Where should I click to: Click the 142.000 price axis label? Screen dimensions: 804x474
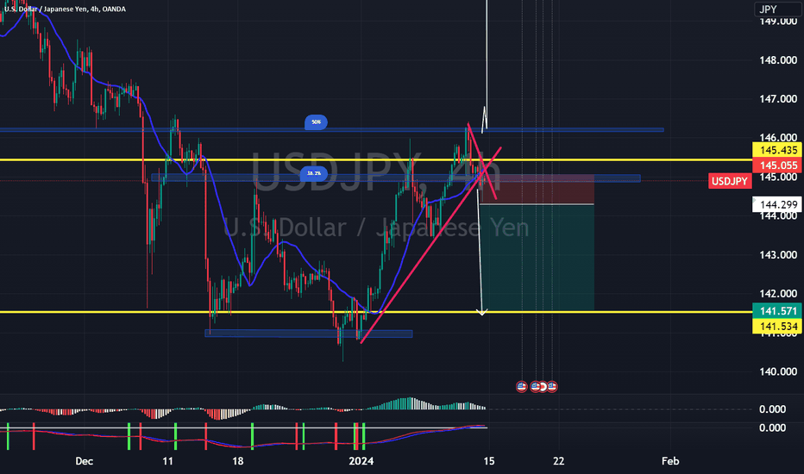point(778,294)
